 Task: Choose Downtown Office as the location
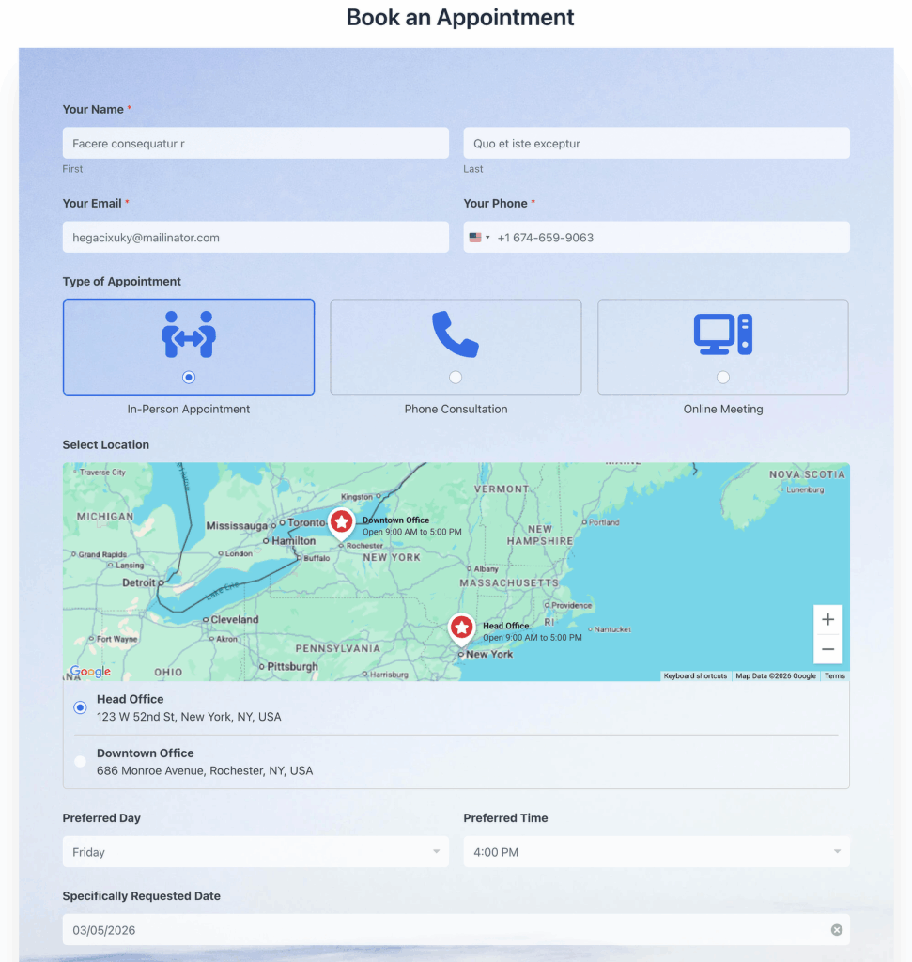tap(80, 761)
